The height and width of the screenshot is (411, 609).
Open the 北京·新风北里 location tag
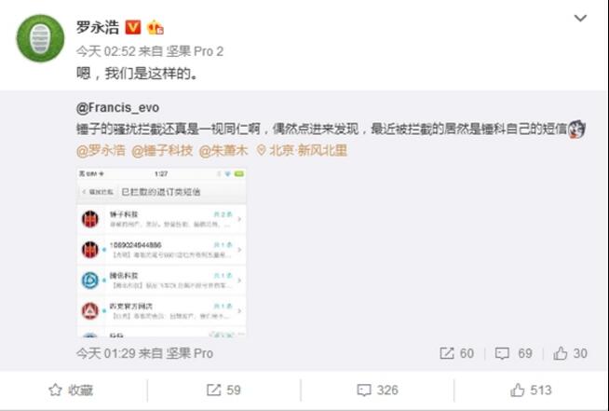302,150
